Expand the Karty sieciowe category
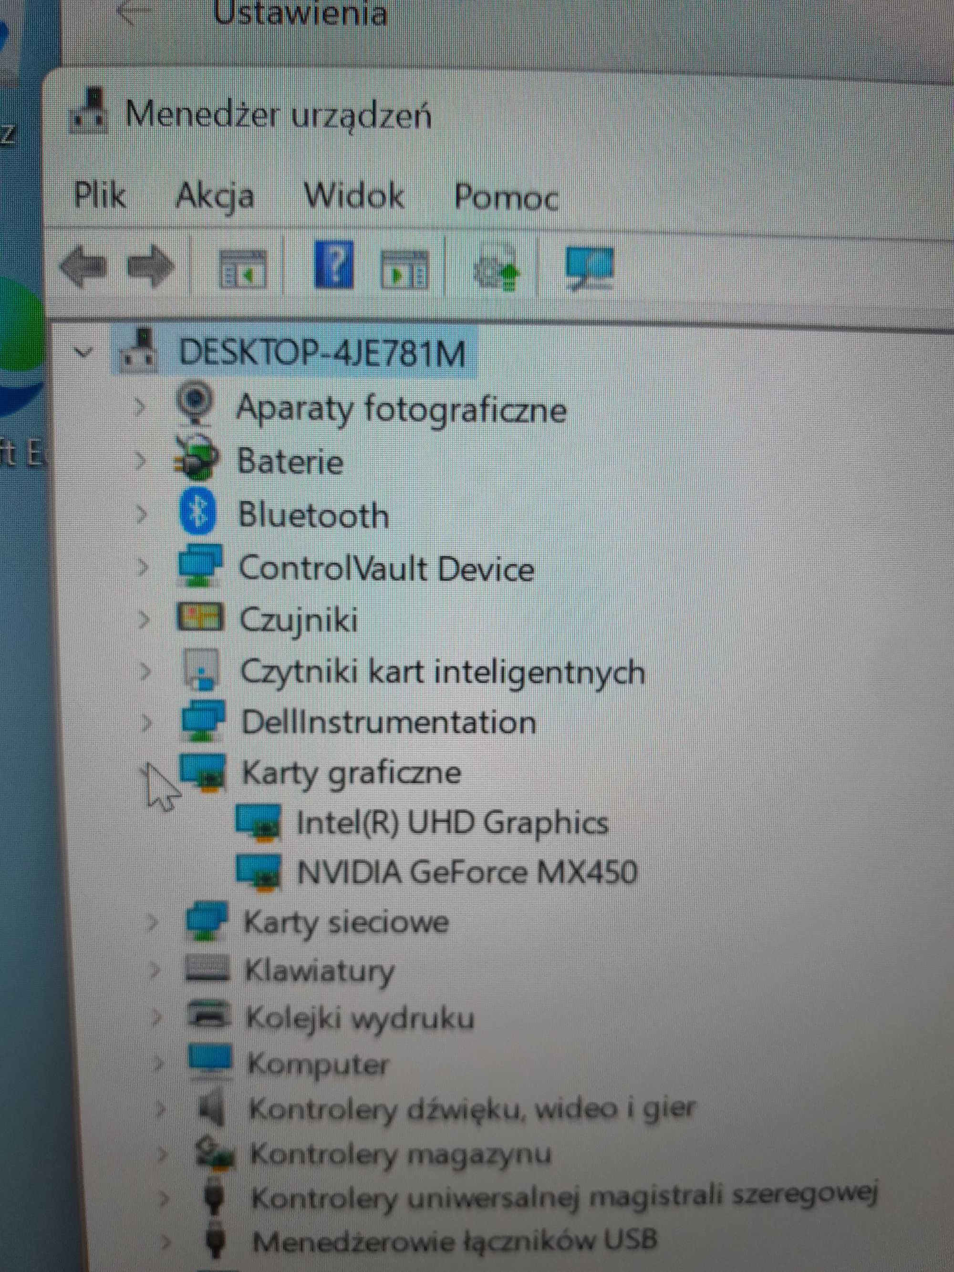The image size is (954, 1272). tap(153, 922)
